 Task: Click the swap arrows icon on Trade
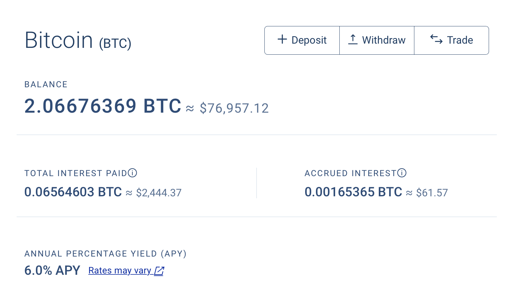click(x=436, y=39)
